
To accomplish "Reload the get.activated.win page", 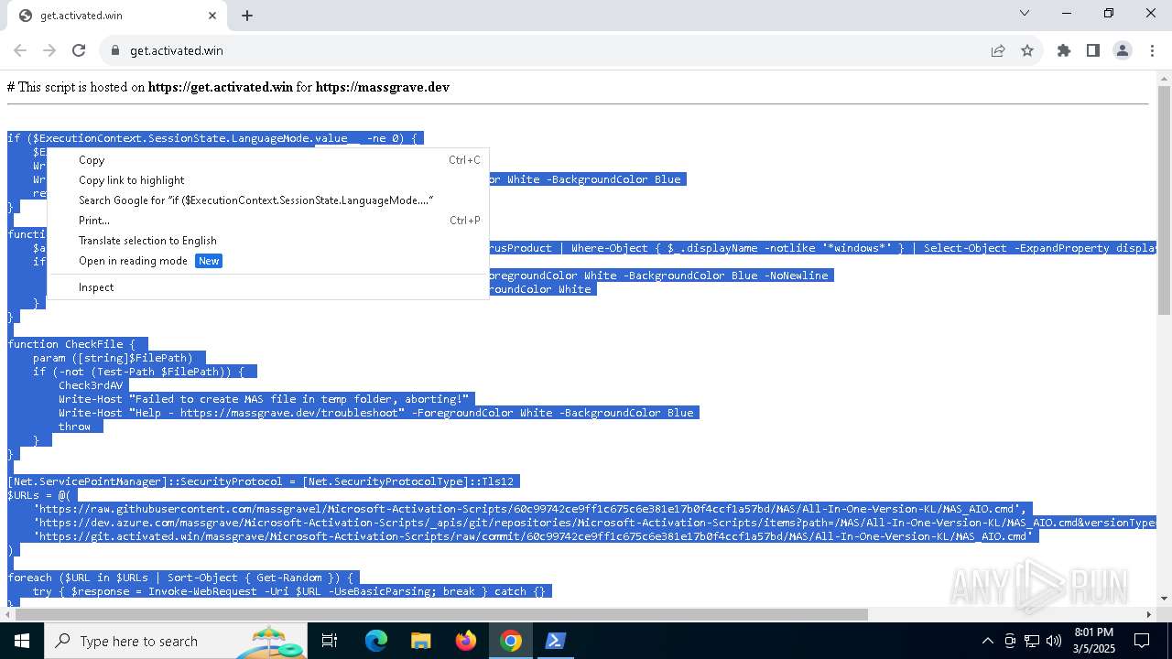I will [79, 50].
